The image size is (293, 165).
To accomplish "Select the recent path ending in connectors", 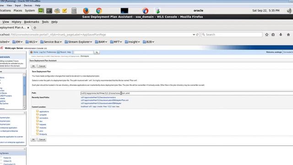I will click(x=98, y=97).
